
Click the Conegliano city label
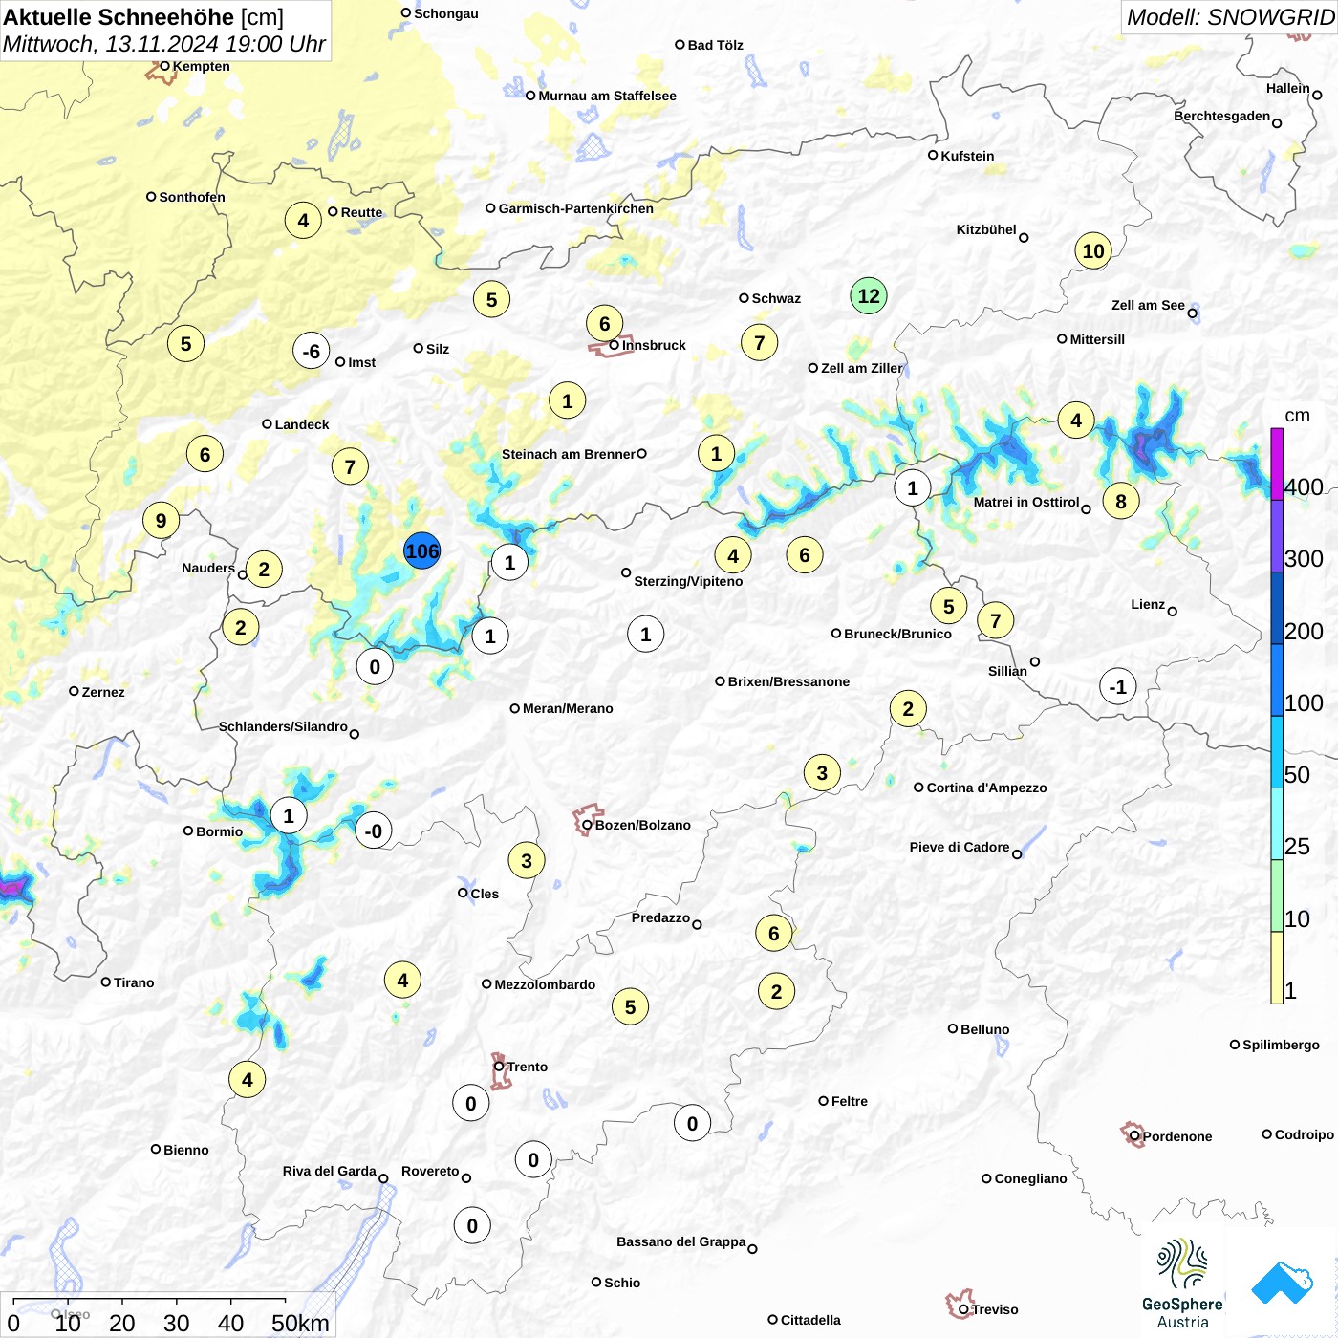coord(1030,1178)
